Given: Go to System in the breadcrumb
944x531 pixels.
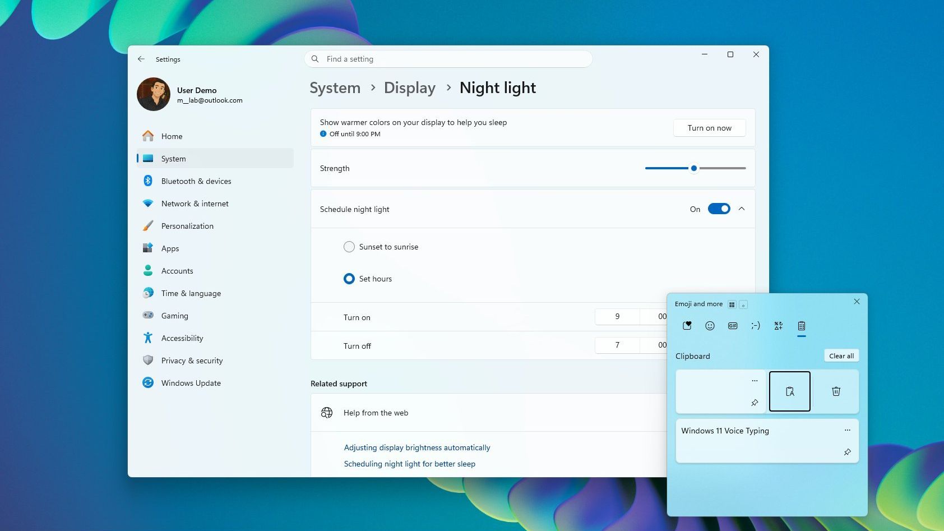Looking at the screenshot, I should click(x=335, y=88).
